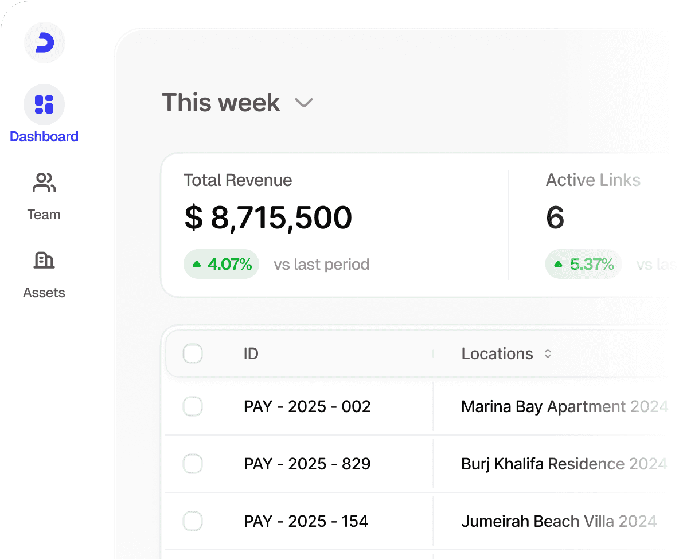Image resolution: width=679 pixels, height=559 pixels.
Task: Go to the Dashboard menu label
Action: tap(44, 137)
